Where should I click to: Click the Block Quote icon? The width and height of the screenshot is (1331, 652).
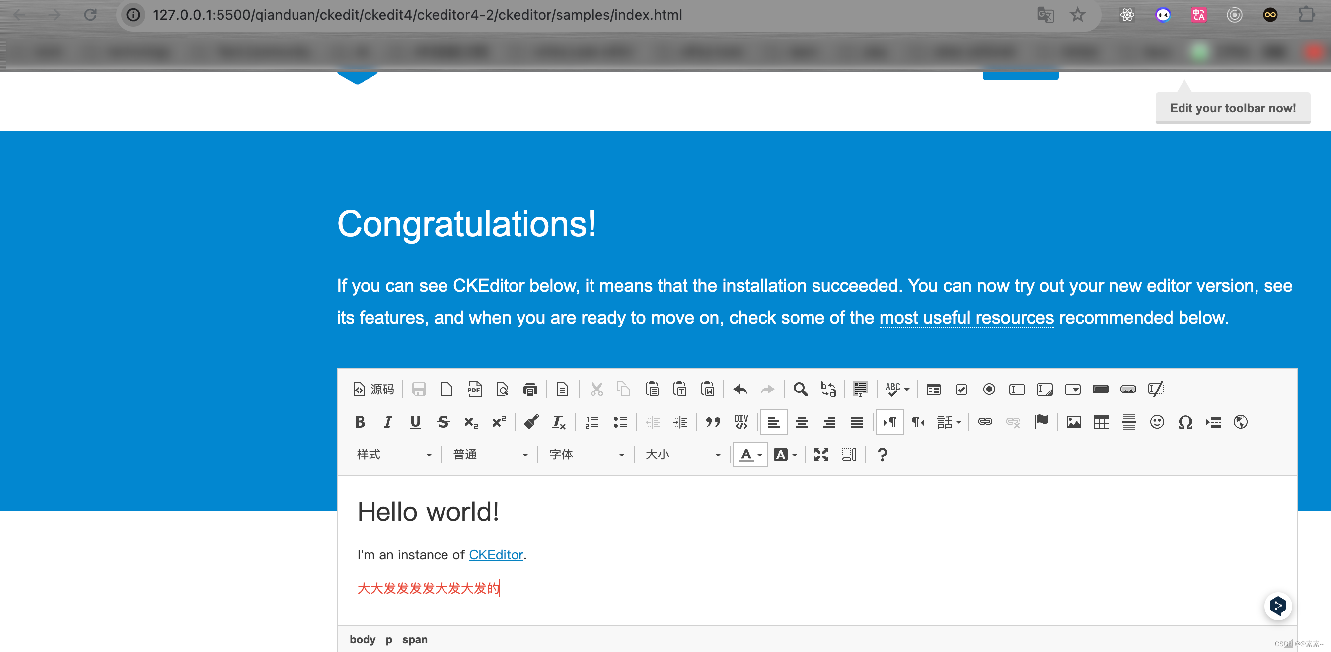(713, 422)
